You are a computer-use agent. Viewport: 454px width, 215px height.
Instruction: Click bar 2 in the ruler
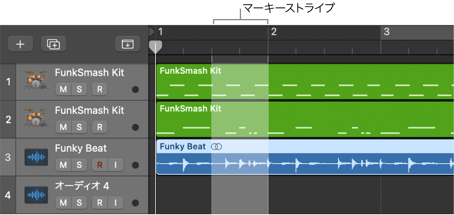click(274, 31)
